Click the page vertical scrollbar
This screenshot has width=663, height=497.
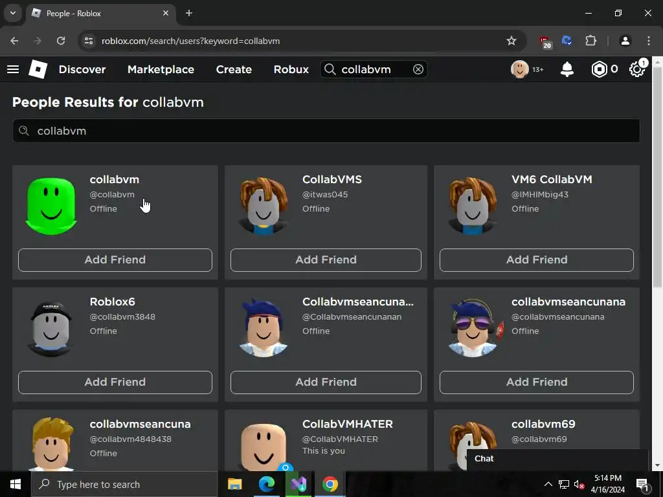click(x=658, y=177)
